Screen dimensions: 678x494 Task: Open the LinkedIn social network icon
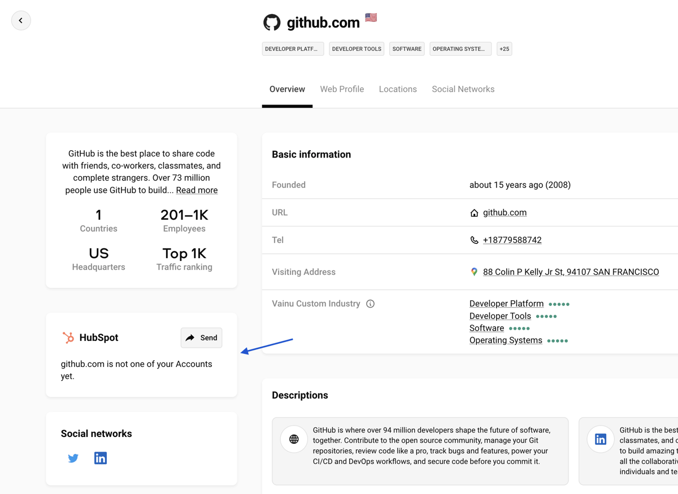point(101,458)
